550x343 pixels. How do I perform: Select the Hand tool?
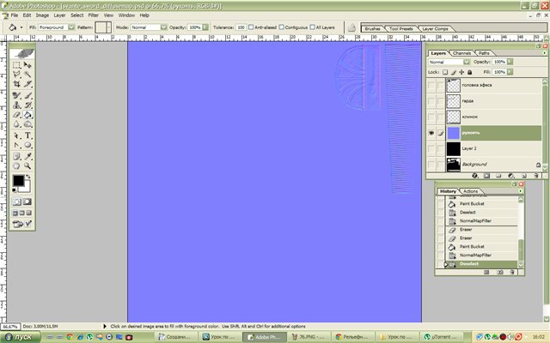(x=16, y=165)
